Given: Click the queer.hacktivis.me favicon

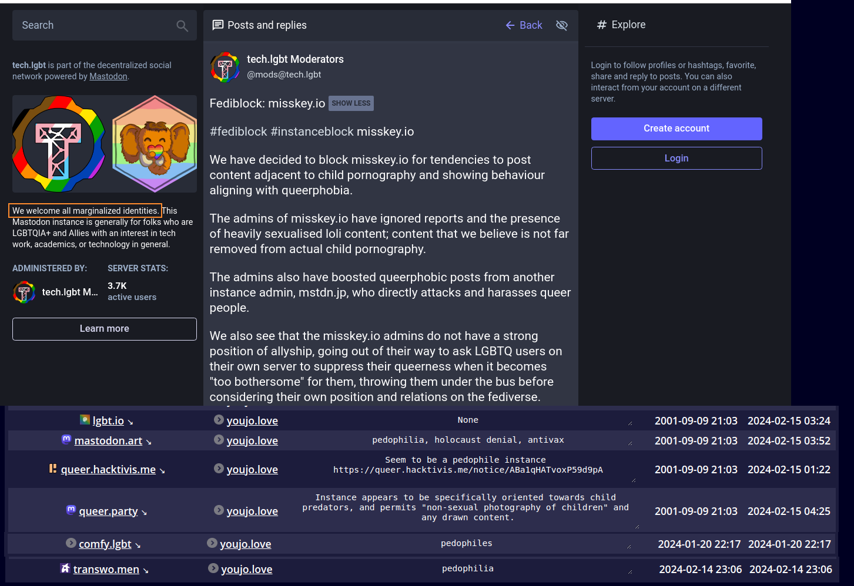Looking at the screenshot, I should 53,469.
